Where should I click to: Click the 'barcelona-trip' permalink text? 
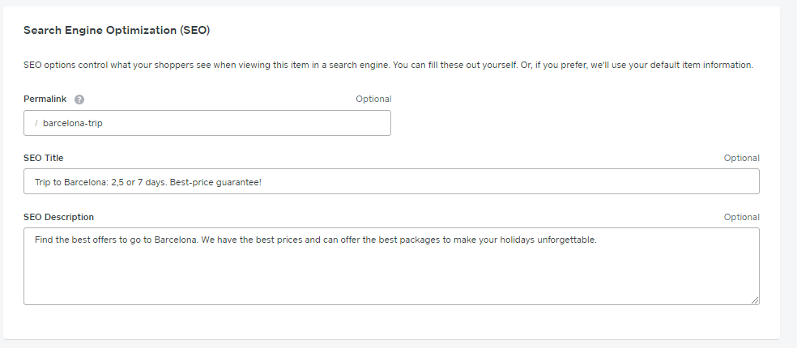(x=73, y=123)
